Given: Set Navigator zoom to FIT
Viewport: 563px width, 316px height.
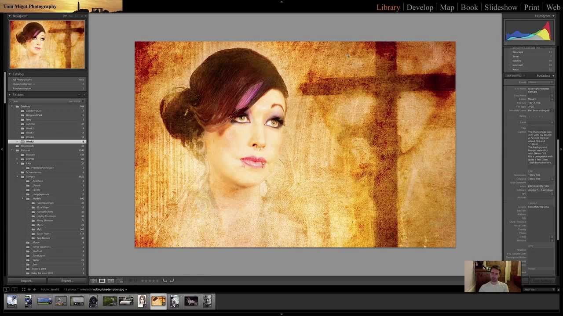Looking at the screenshot, I should [x=65, y=16].
